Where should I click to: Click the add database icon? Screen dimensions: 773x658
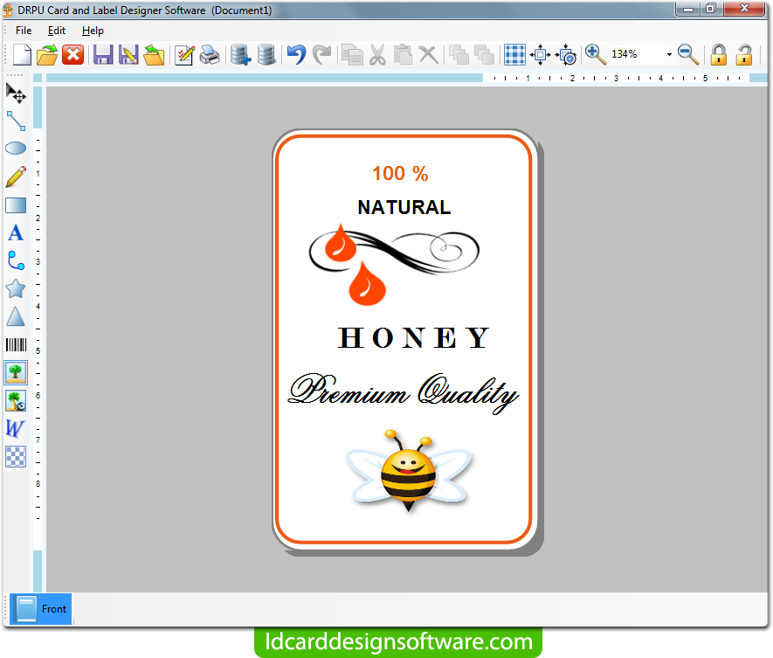pyautogui.click(x=240, y=55)
